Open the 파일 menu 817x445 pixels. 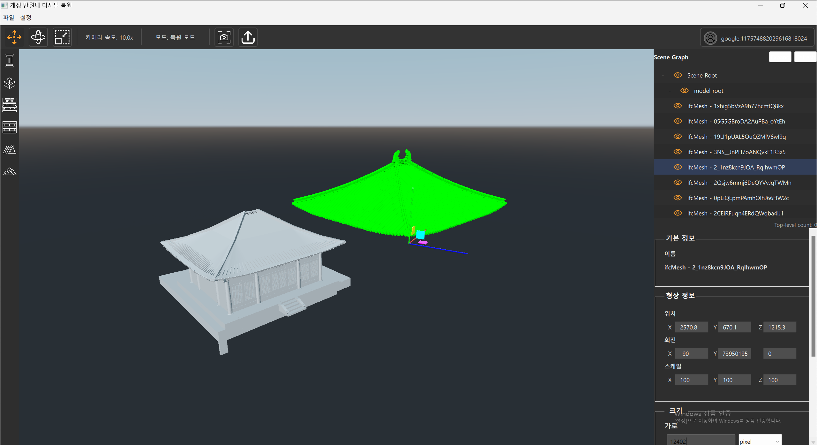(x=9, y=18)
